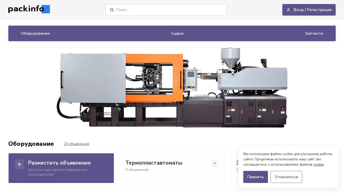
Task: Click the Разместить объявление title
Action: pos(59,163)
